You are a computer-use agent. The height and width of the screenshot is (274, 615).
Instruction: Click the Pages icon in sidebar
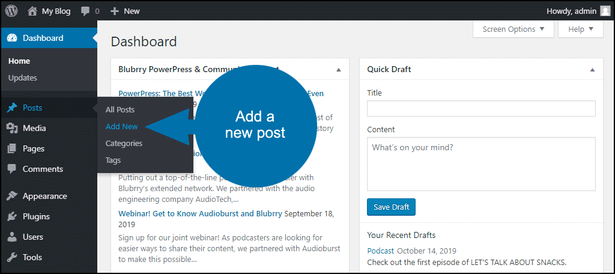click(x=12, y=148)
